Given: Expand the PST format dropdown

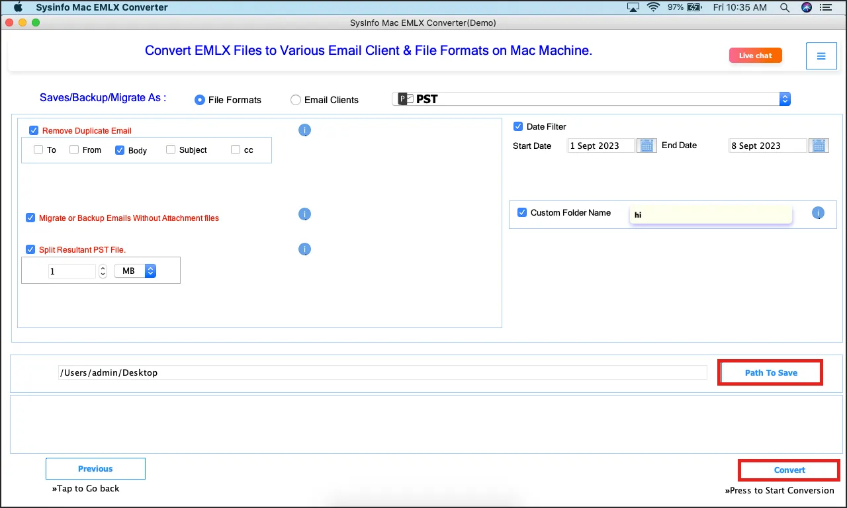Looking at the screenshot, I should [x=592, y=99].
